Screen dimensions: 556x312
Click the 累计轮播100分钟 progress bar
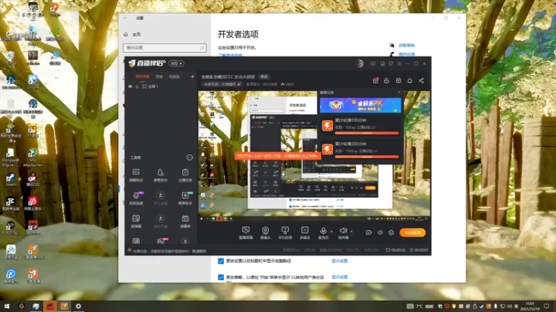click(367, 133)
